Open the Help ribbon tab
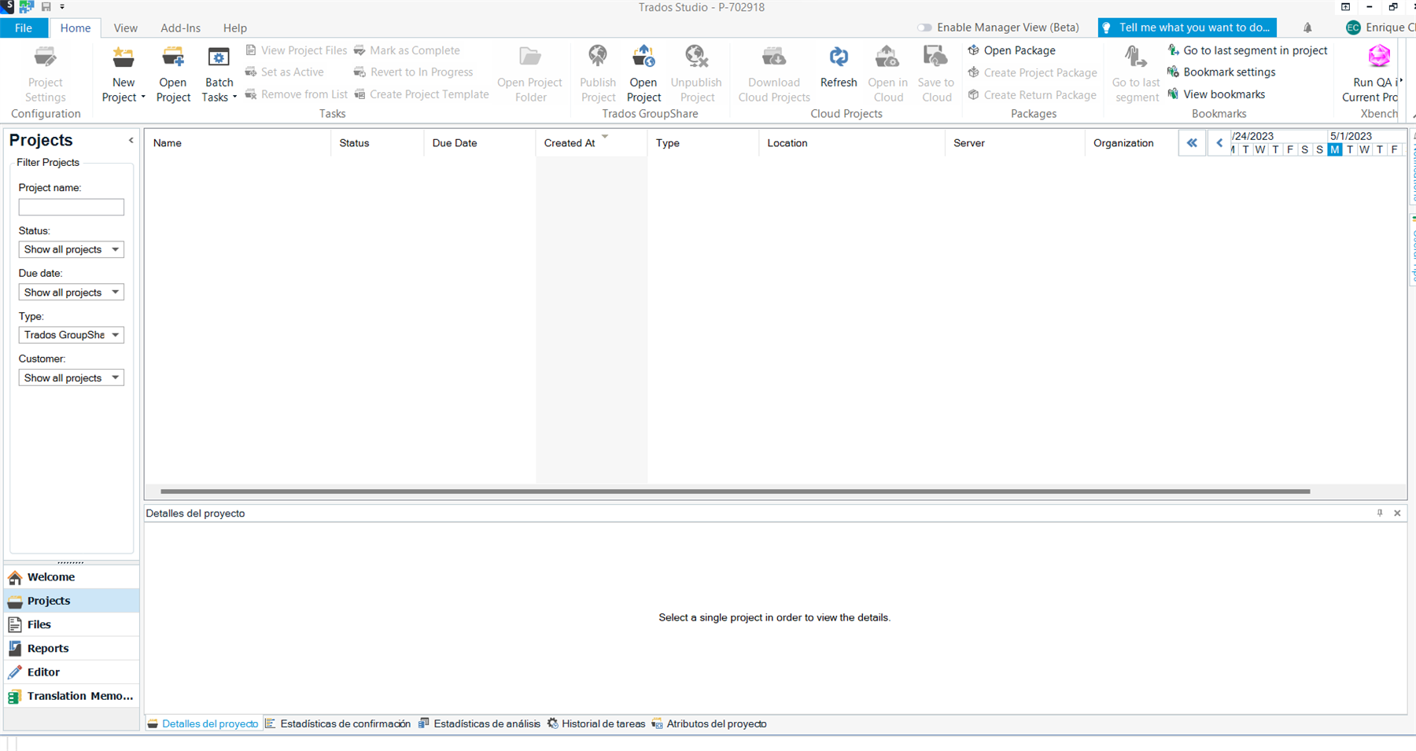The width and height of the screenshot is (1416, 751). (234, 28)
